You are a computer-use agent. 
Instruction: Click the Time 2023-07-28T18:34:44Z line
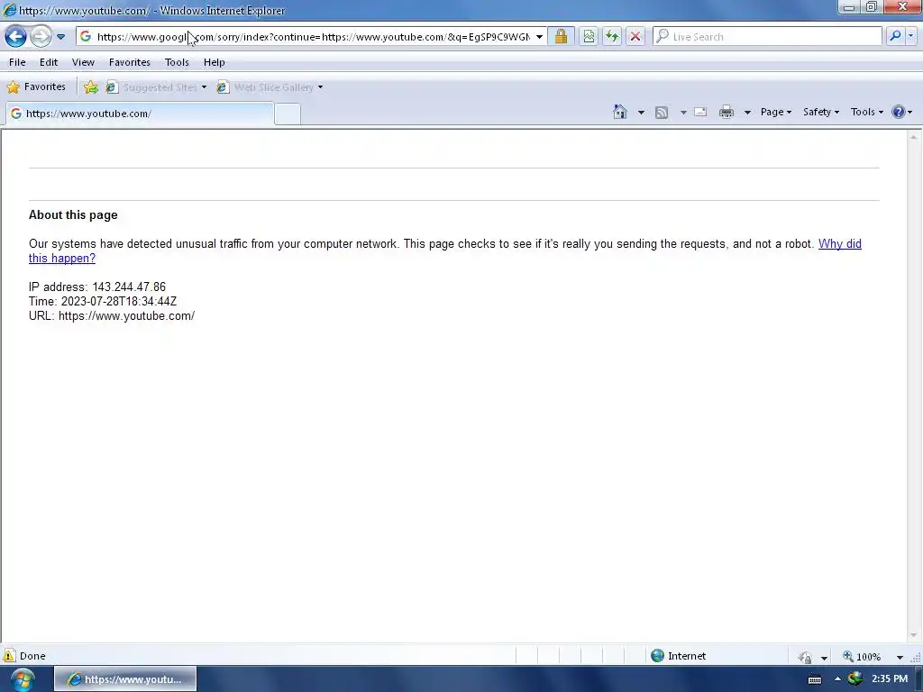pyautogui.click(x=103, y=301)
